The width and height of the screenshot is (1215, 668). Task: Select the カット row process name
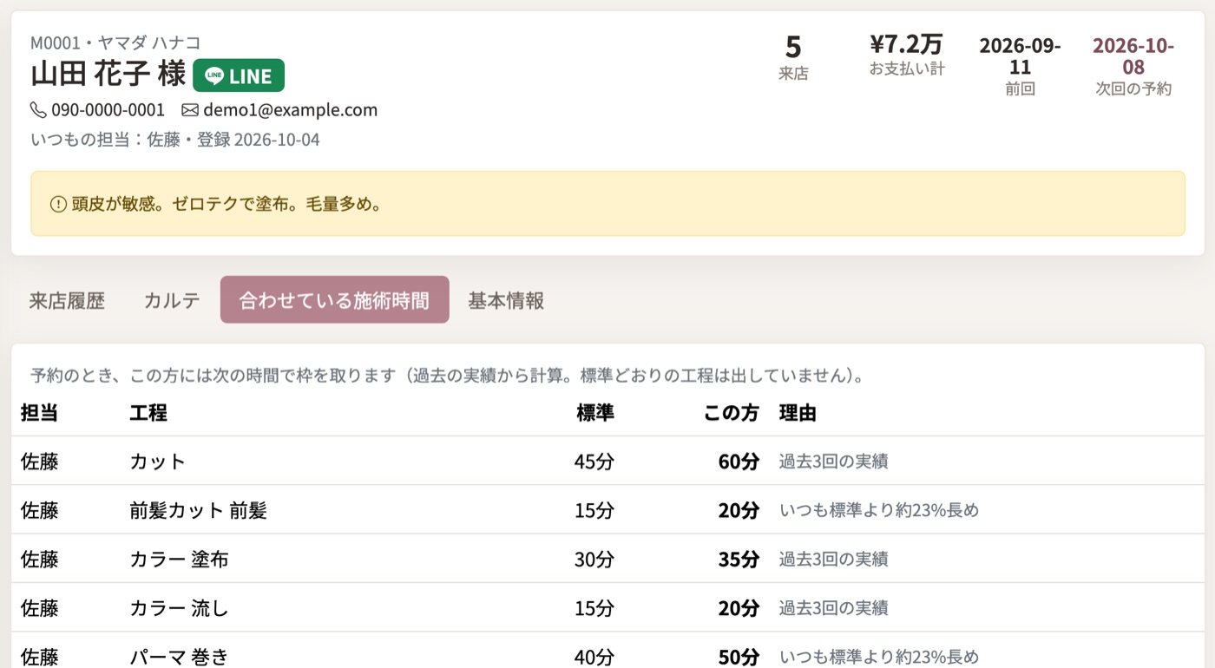[x=158, y=462]
